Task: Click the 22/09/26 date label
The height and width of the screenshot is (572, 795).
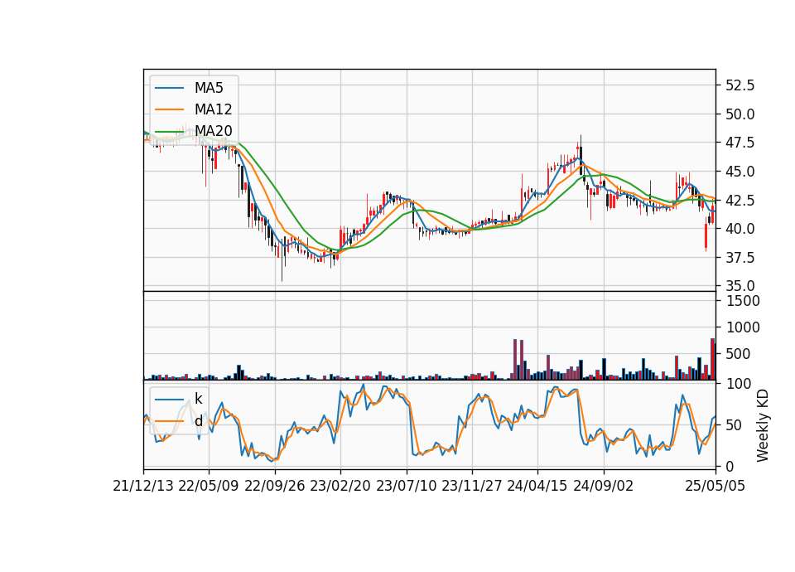Action: 275,486
